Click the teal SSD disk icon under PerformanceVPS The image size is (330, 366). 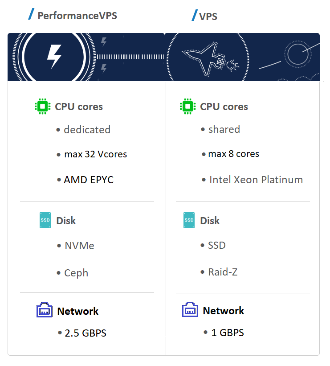click(x=45, y=220)
